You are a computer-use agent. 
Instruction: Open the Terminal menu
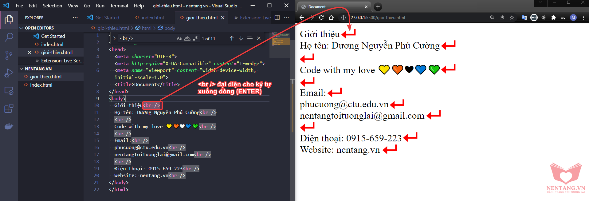[119, 6]
